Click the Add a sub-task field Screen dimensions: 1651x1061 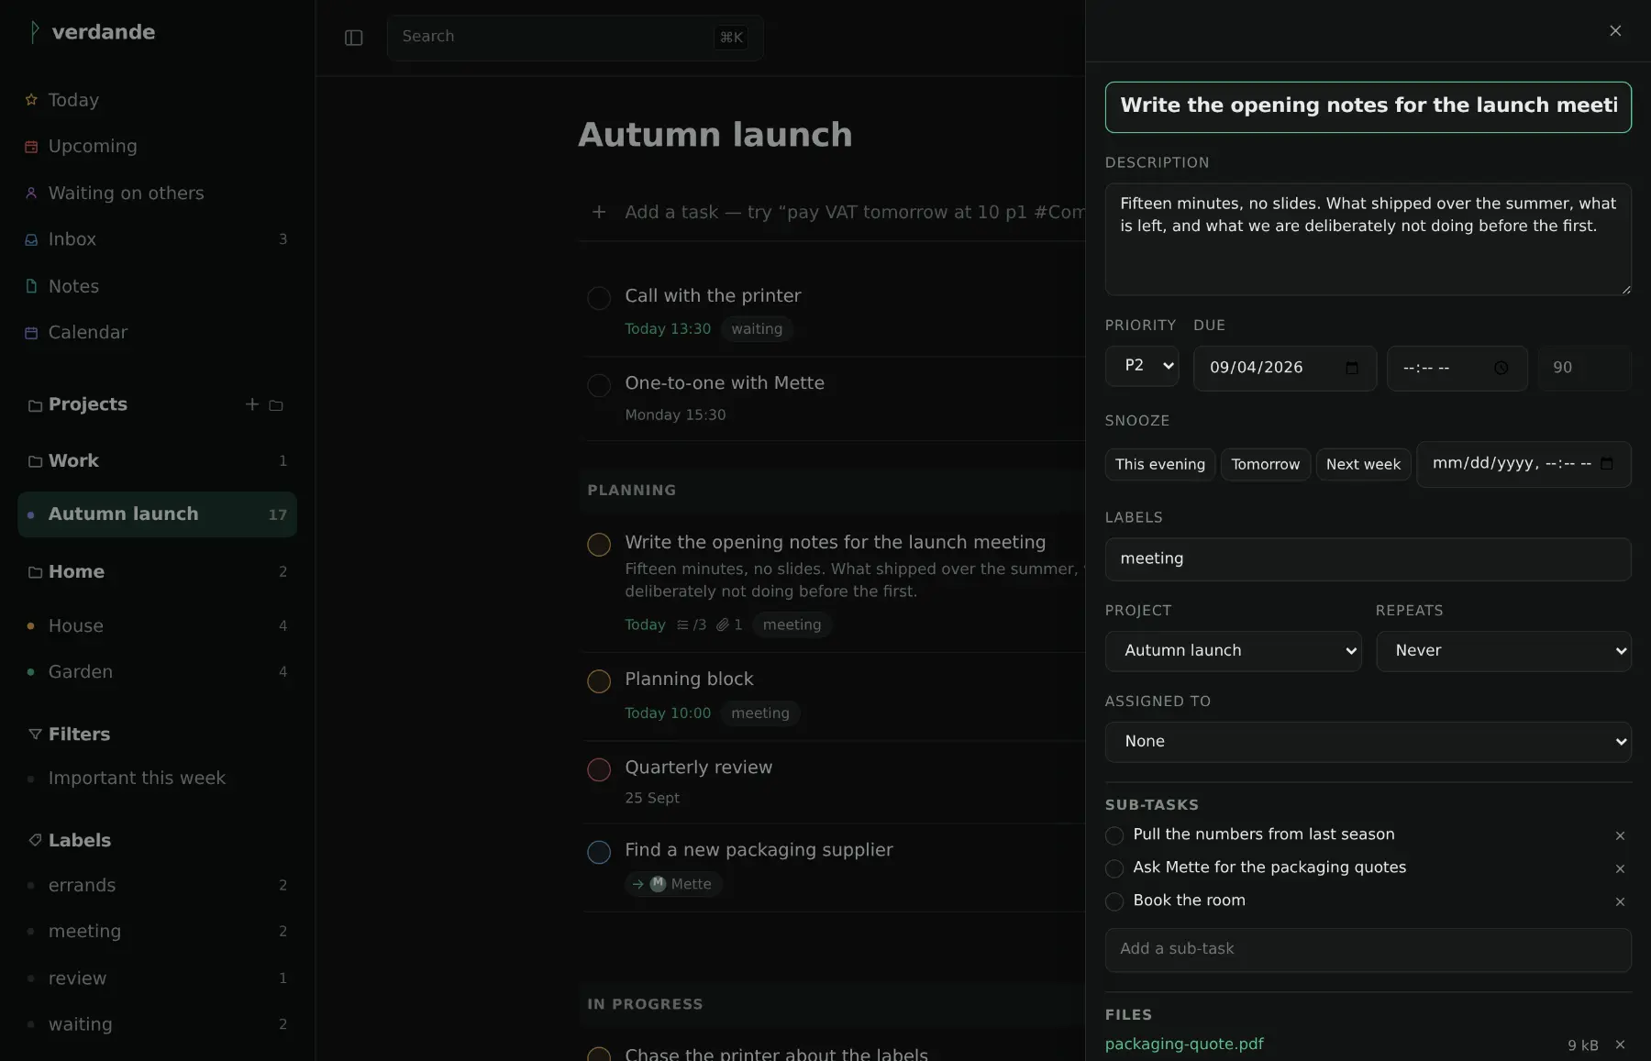(x=1368, y=949)
